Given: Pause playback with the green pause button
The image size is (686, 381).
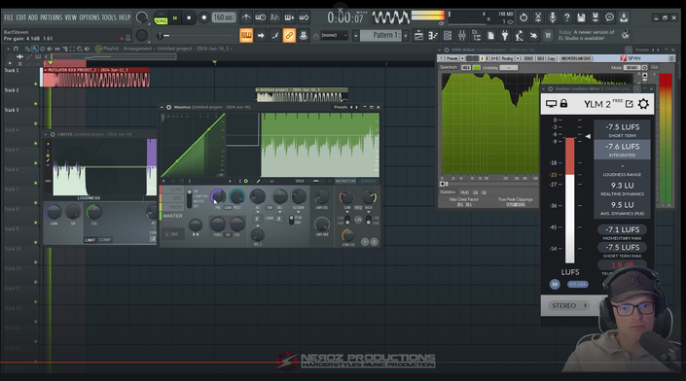Looking at the screenshot, I should [x=175, y=17].
